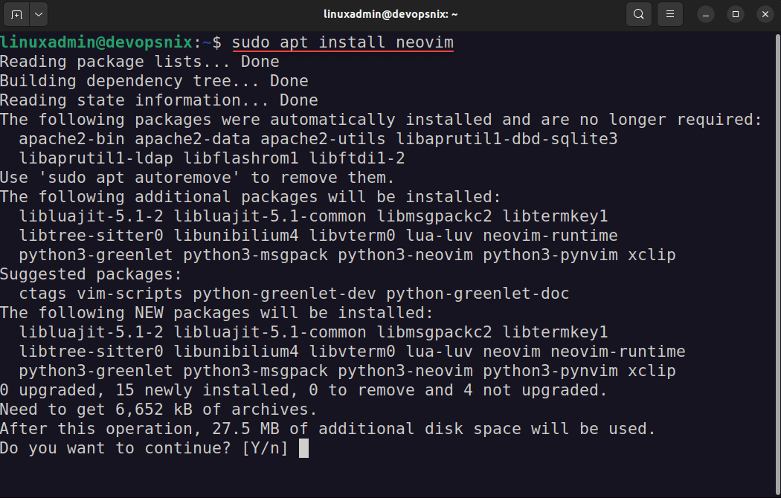Open the hamburger main menu
Screen dimensions: 781x498
click(670, 14)
